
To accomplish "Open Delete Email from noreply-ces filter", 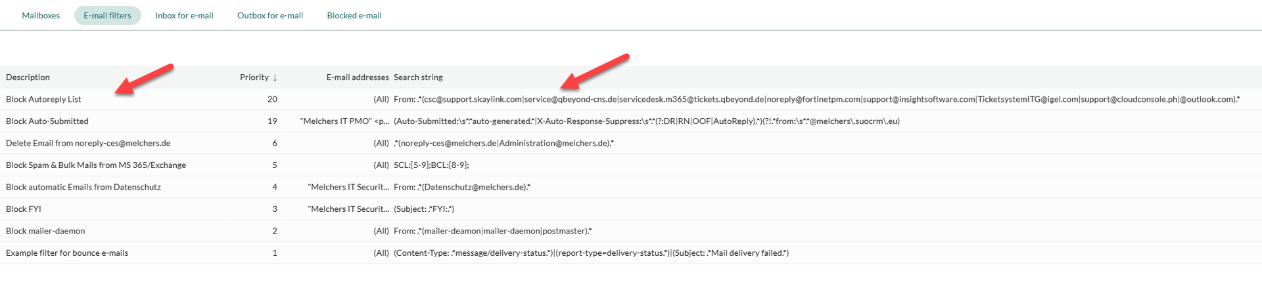I will pos(88,143).
